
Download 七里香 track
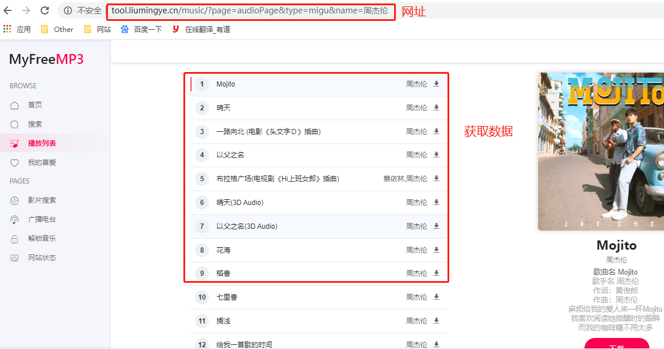click(436, 297)
